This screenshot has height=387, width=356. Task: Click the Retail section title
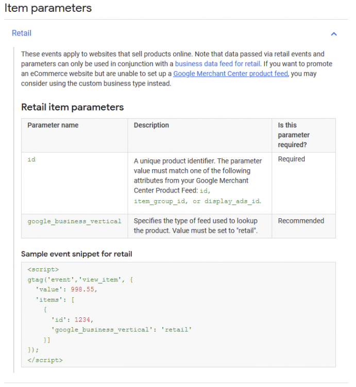pos(22,33)
